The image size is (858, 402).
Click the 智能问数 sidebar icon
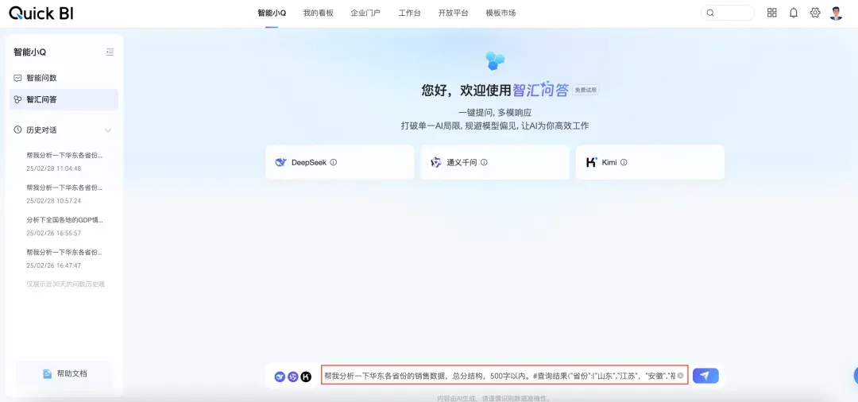point(18,78)
